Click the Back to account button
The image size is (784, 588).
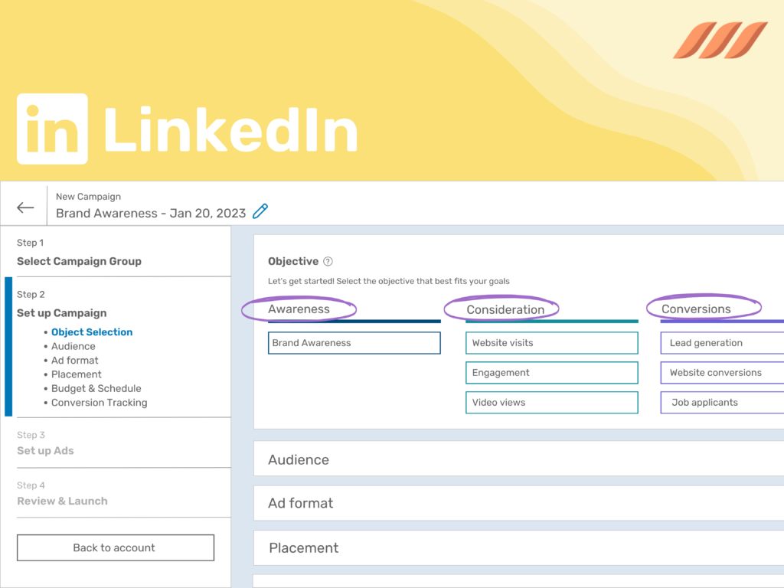coord(115,547)
